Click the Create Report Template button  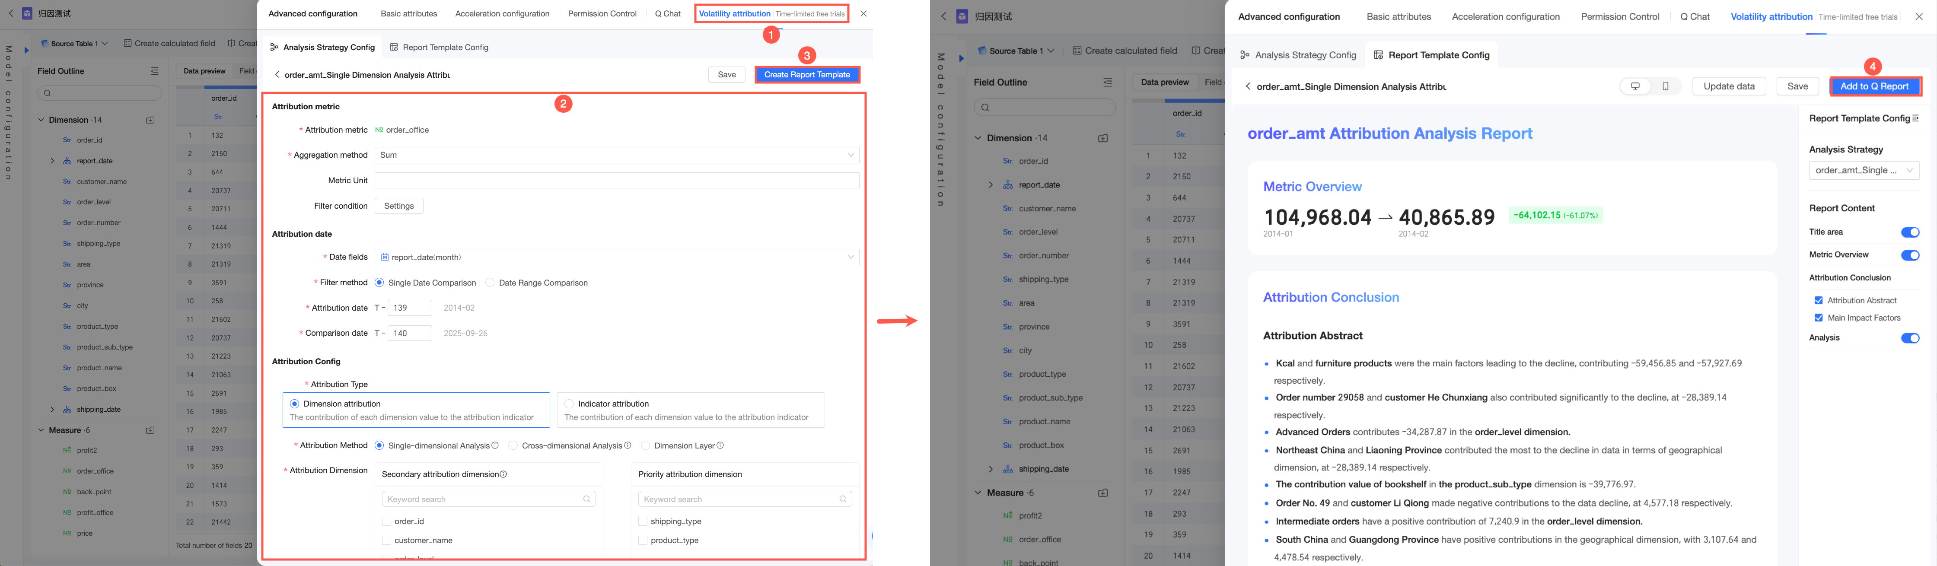[807, 74]
